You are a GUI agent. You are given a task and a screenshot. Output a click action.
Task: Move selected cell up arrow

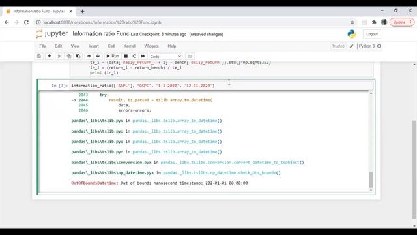click(x=89, y=56)
